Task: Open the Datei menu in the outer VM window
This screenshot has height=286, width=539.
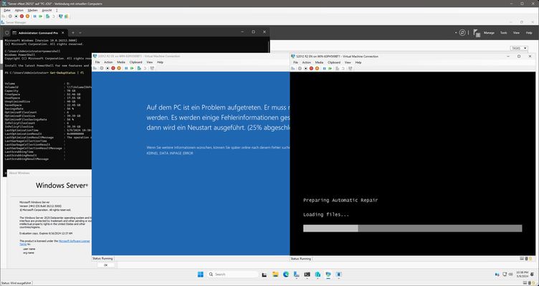Action: click(7, 10)
